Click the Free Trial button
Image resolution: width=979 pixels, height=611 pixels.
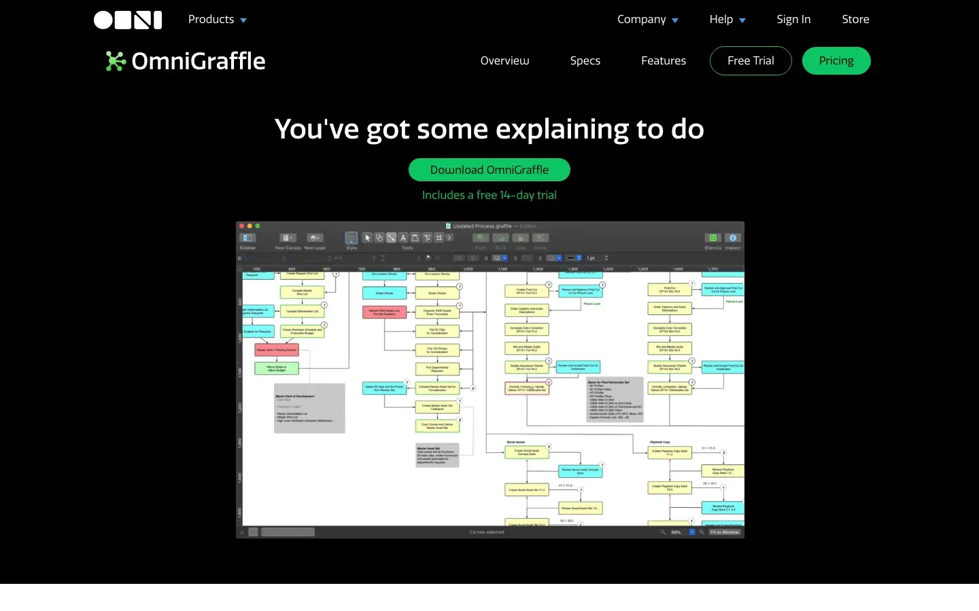point(751,61)
